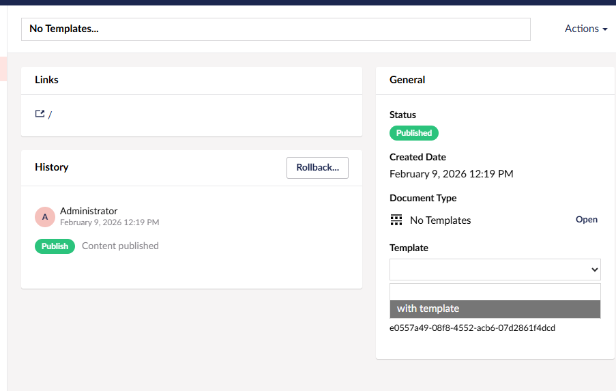Click the green Published status badge
Screen dimensions: 616x391
point(413,133)
